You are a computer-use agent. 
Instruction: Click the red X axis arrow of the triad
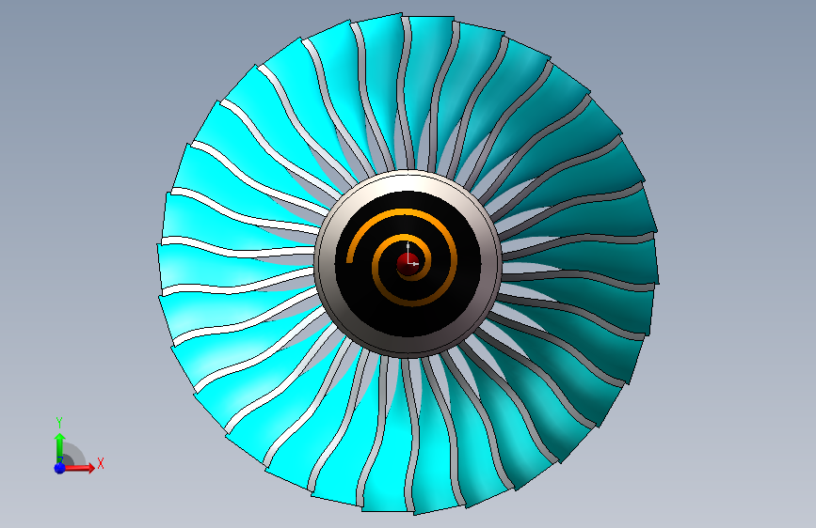pyautogui.click(x=79, y=468)
